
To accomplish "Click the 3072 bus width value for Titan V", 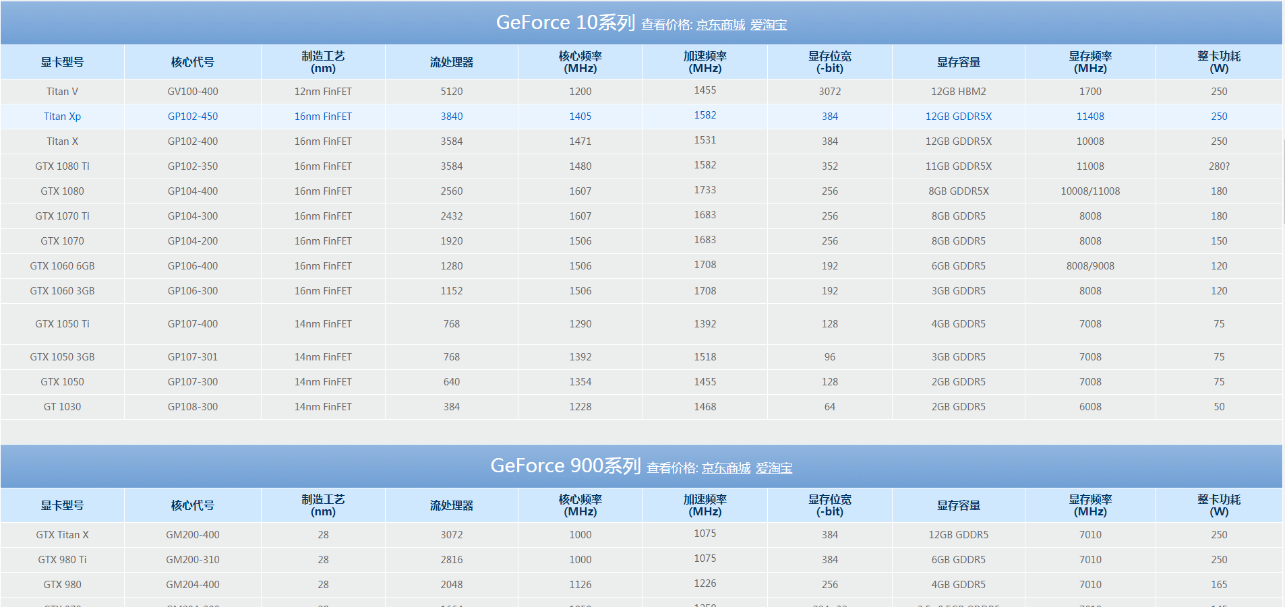I will [x=830, y=92].
